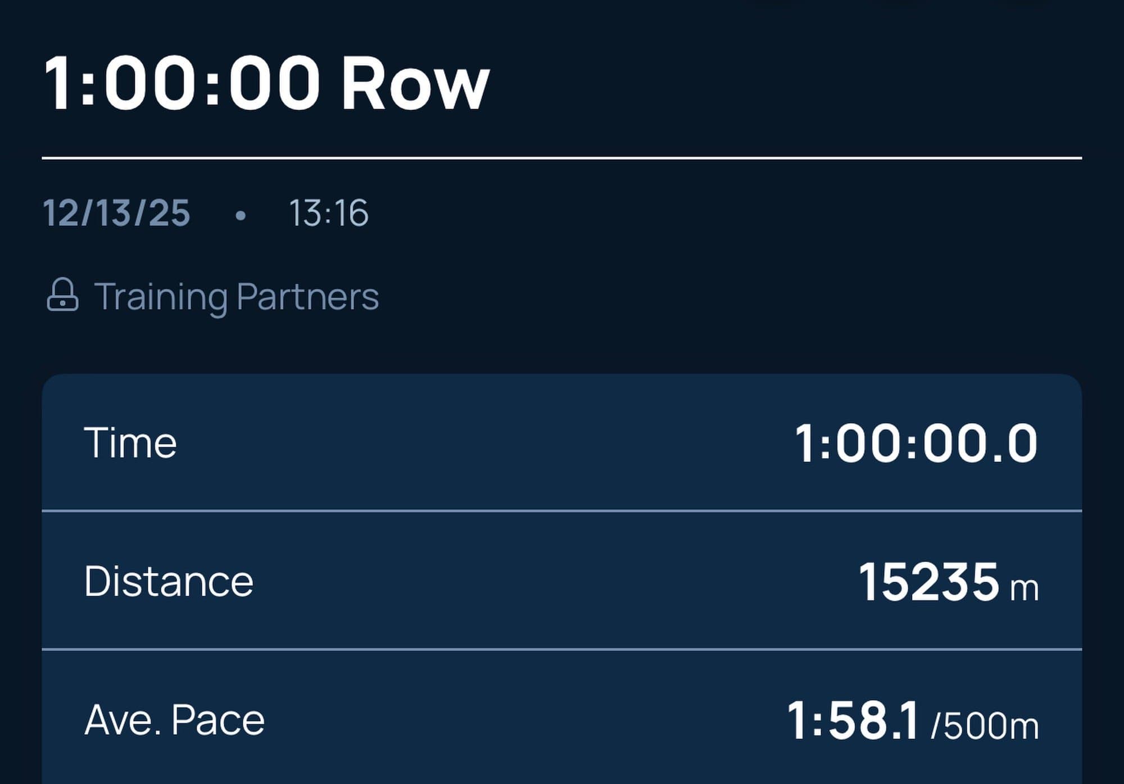Viewport: 1124px width, 784px height.
Task: Select the 13:16 workout start time
Action: click(328, 213)
